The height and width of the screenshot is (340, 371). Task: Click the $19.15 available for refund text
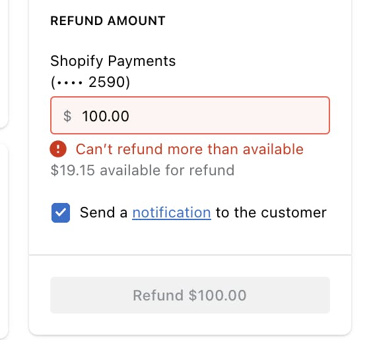click(143, 170)
